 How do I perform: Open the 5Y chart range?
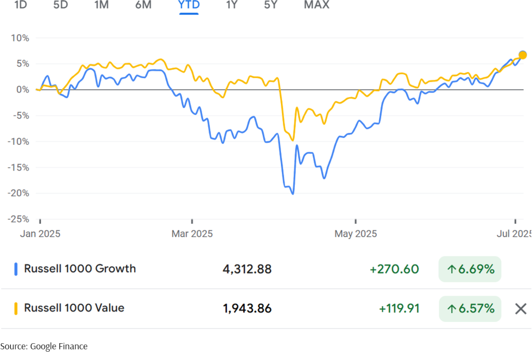coord(271,5)
